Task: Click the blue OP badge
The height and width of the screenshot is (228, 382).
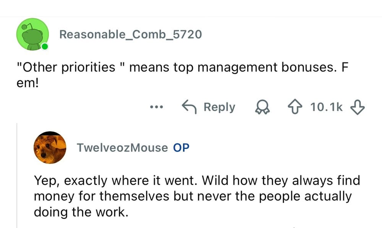Action: click(x=181, y=148)
